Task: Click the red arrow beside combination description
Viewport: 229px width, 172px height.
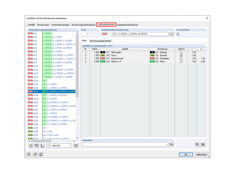Action: point(172,34)
